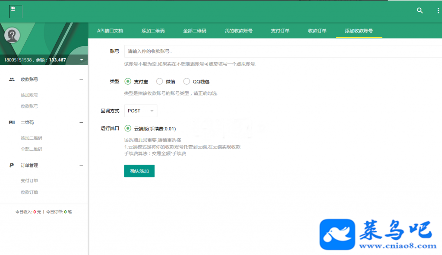
Task: Select the 支付宝 radio button
Action: (128, 81)
